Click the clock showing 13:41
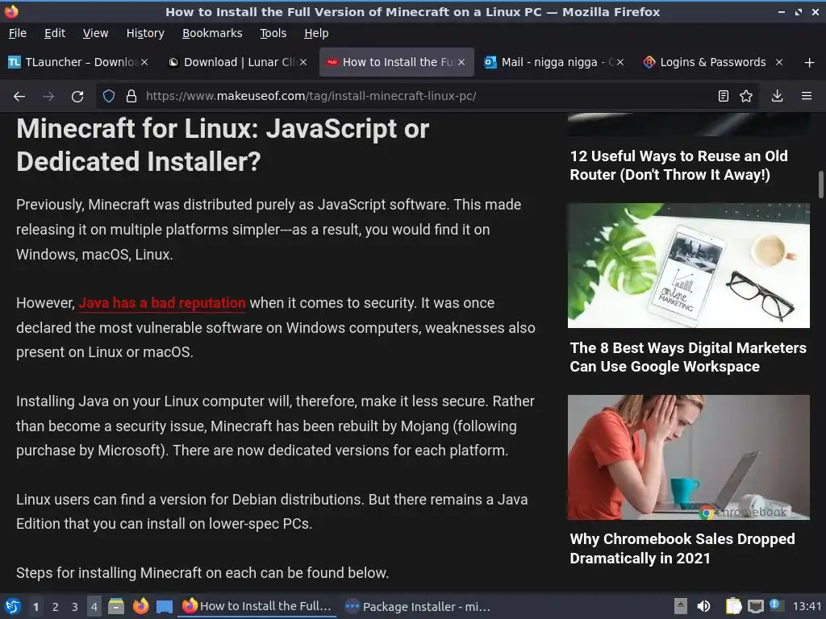This screenshot has width=826, height=619. (x=807, y=606)
